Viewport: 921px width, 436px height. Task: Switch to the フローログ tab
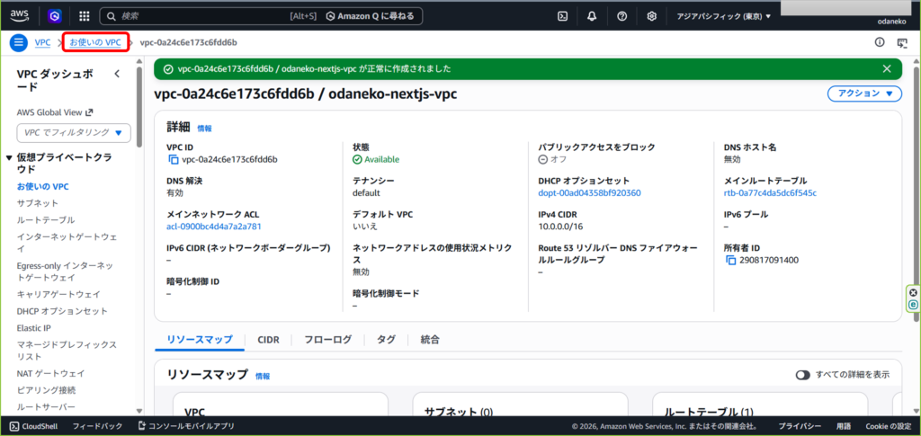[327, 340]
